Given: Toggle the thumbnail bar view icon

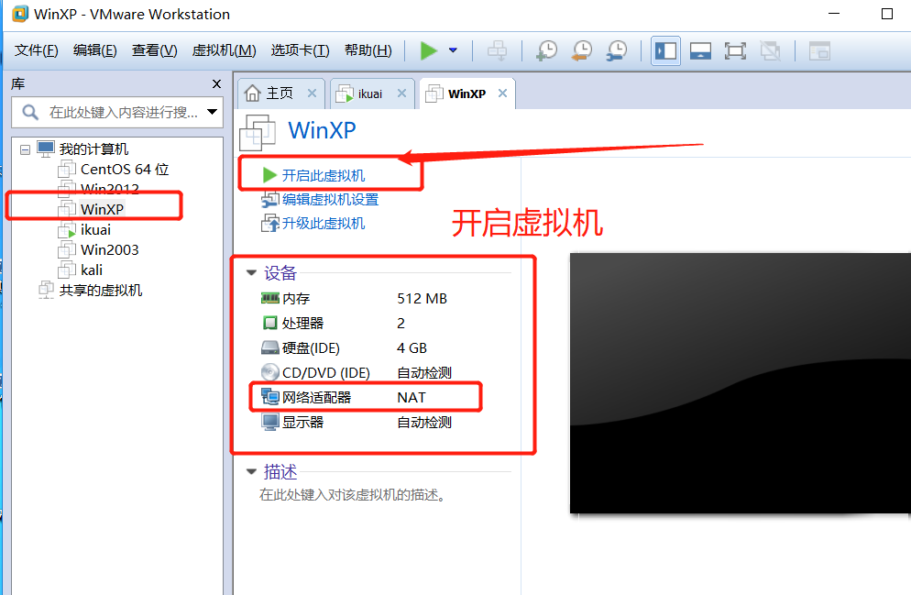Looking at the screenshot, I should point(701,50).
